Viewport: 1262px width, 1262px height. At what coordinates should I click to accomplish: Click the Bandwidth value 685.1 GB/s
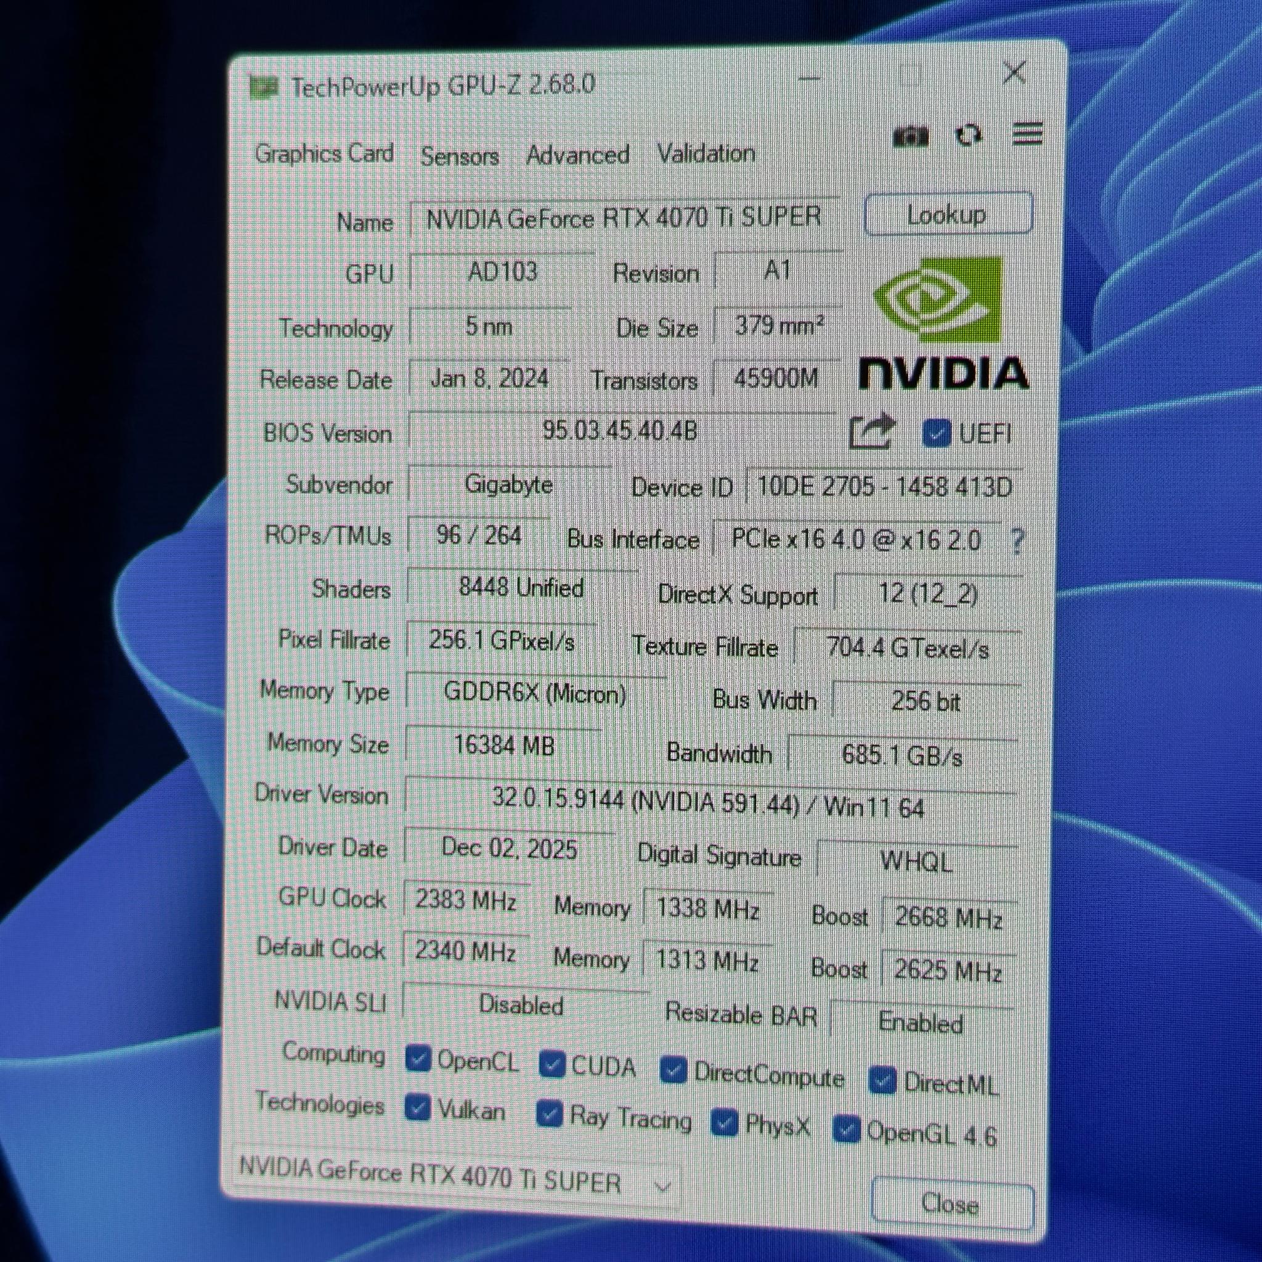pyautogui.click(x=903, y=755)
